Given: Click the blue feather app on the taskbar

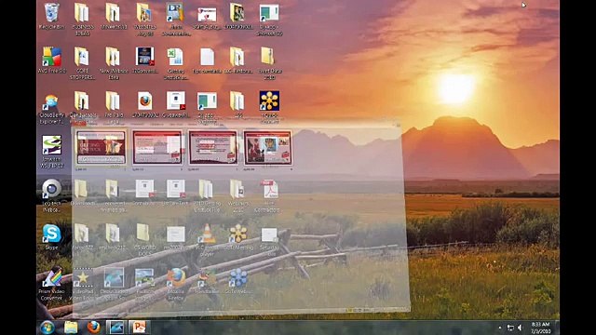Looking at the screenshot, I should tap(116, 327).
